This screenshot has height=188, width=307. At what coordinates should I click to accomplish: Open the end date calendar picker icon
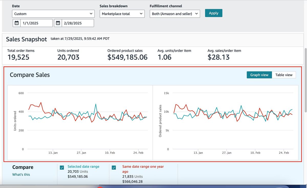(58, 23)
